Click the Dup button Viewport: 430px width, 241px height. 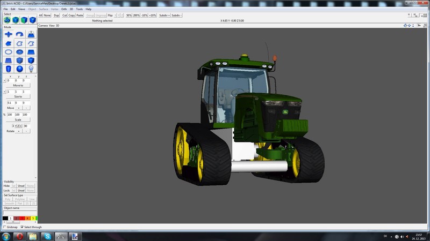[56, 16]
